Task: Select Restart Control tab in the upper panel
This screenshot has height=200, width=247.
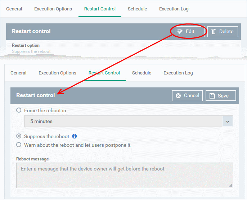Action: (100, 9)
